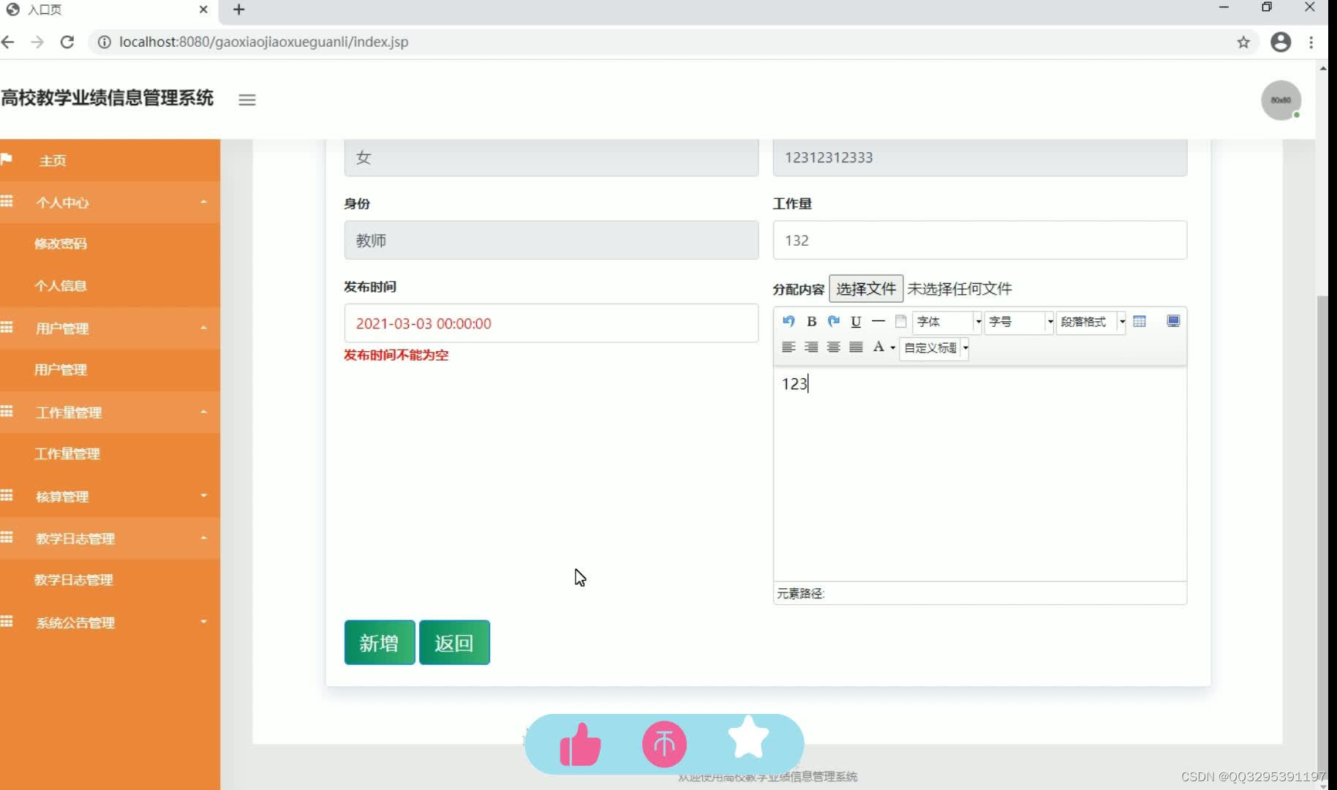Image resolution: width=1337 pixels, height=790 pixels.
Task: Open 修改密码 in the sidebar
Action: (61, 244)
